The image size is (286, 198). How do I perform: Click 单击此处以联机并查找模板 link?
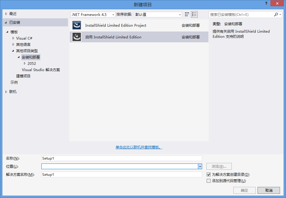click(139, 147)
